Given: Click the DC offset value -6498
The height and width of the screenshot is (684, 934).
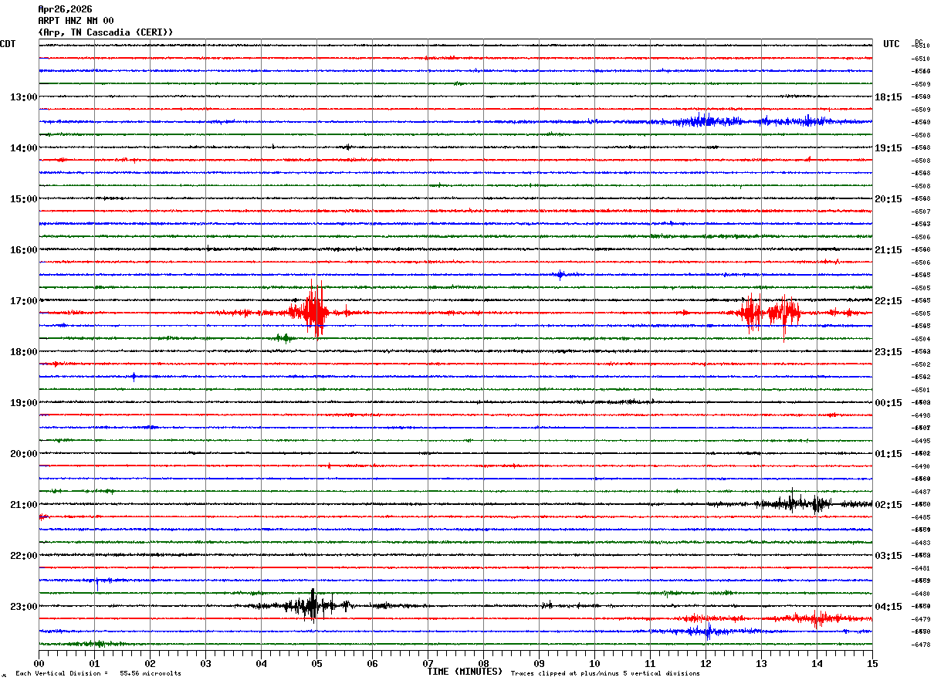Looking at the screenshot, I should 922,415.
